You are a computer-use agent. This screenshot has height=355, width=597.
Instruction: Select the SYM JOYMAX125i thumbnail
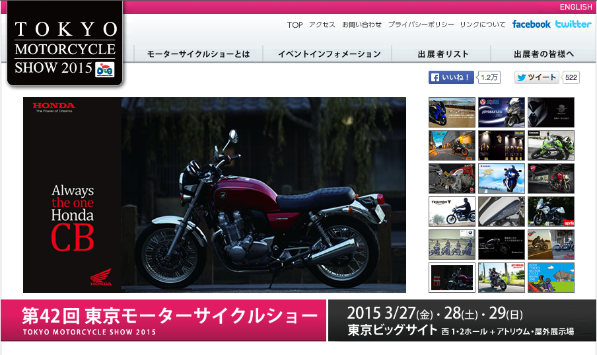tap(501, 112)
